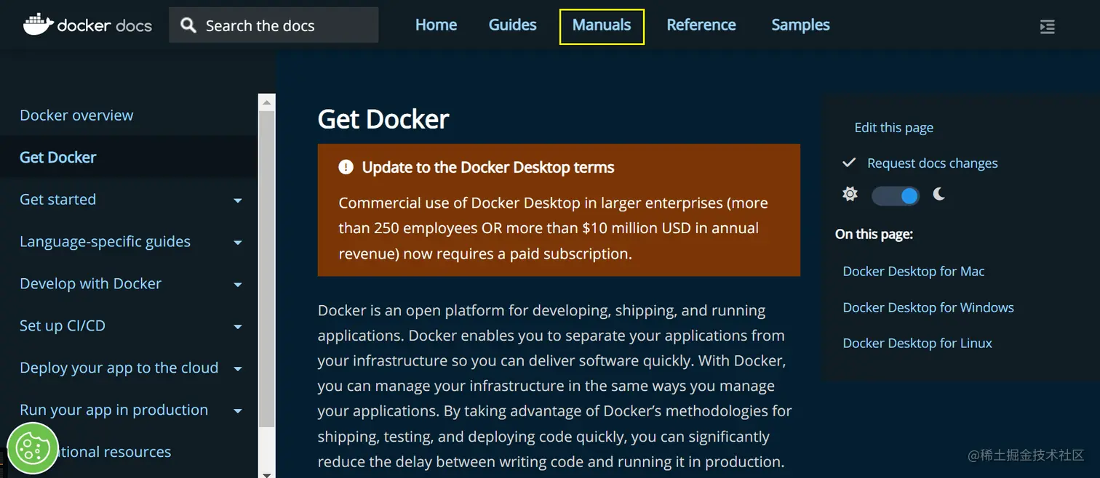Image resolution: width=1100 pixels, height=478 pixels.
Task: Click the moon dark-mode icon
Action: point(939,195)
